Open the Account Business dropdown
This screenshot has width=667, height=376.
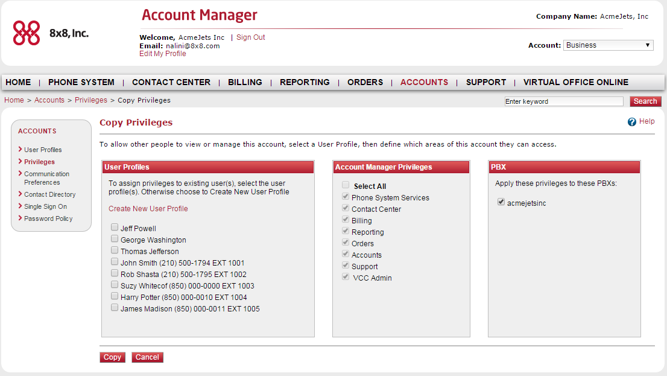[x=609, y=45]
